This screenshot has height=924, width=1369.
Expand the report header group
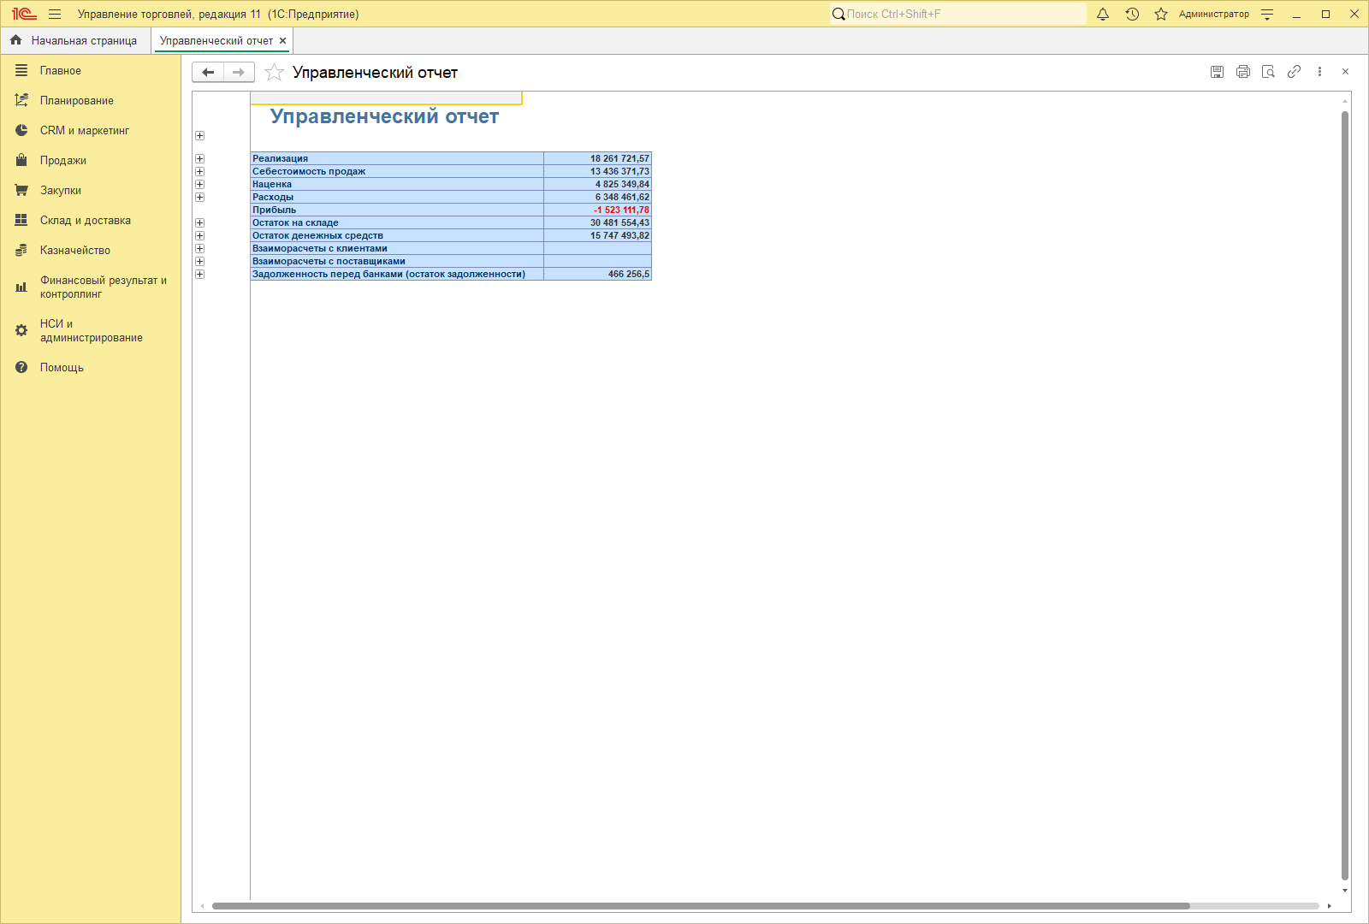point(199,135)
